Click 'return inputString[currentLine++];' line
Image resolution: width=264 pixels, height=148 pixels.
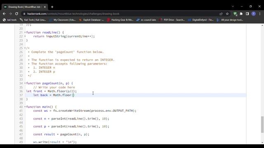64,36
